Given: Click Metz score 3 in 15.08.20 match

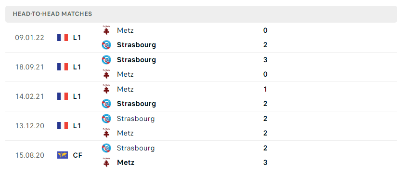Looking at the screenshot, I should tap(265, 162).
